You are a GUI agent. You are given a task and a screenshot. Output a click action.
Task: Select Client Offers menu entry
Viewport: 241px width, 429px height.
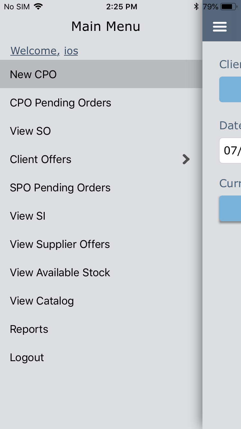[x=40, y=160]
